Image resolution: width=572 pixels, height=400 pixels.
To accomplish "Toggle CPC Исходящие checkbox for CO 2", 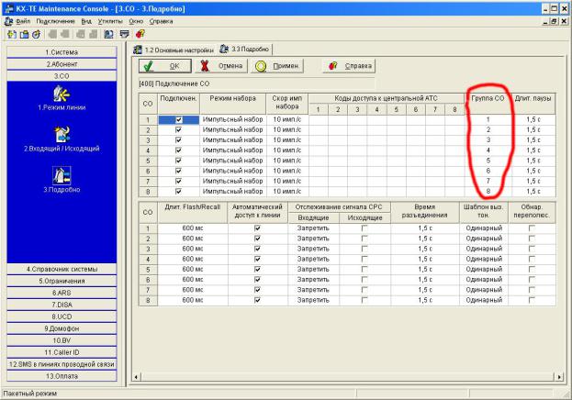I will pos(365,239).
